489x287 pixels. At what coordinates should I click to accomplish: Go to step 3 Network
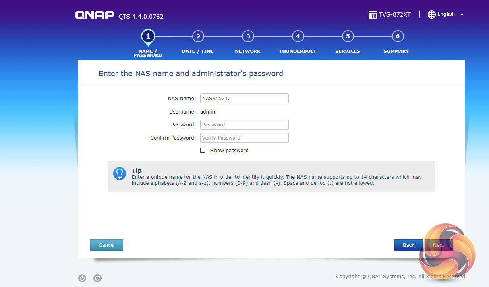[248, 37]
